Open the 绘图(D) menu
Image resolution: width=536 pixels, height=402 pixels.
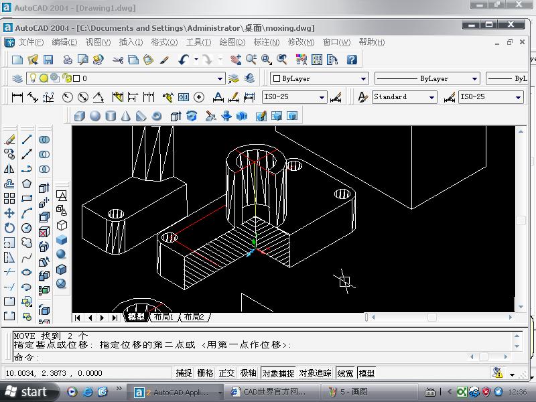point(232,42)
